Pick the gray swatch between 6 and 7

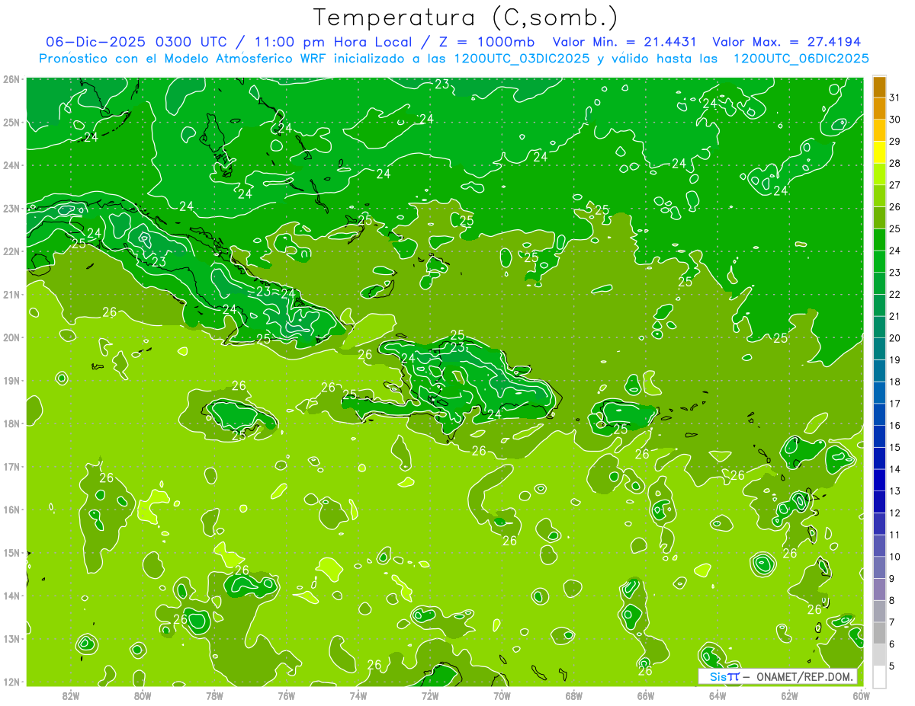(879, 634)
